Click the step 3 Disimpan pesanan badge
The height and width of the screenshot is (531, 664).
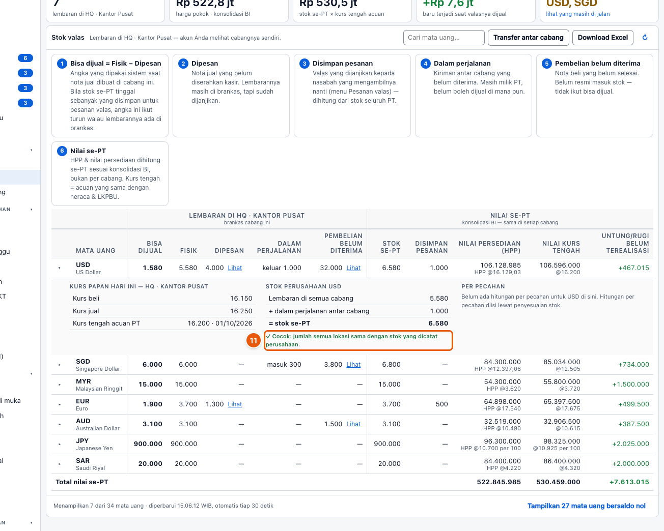tap(305, 64)
